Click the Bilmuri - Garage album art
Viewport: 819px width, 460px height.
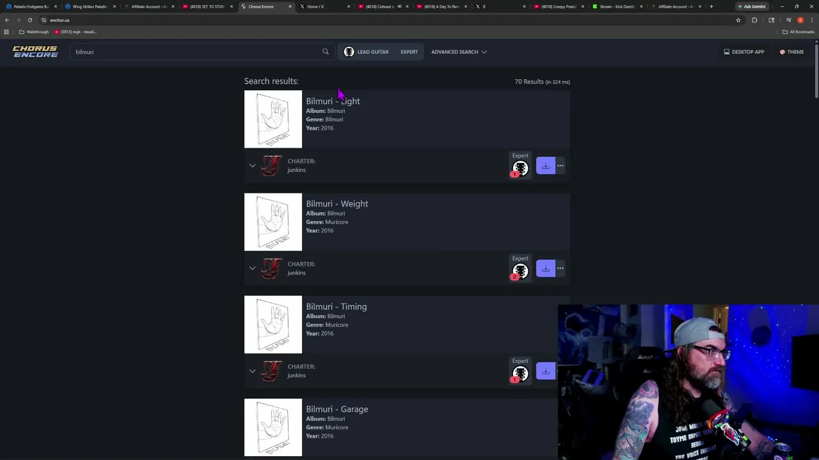(273, 427)
